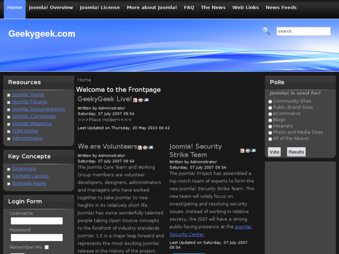Click the Home breadcrumb text
Image resolution: width=339 pixels, height=254 pixels.
(x=84, y=80)
